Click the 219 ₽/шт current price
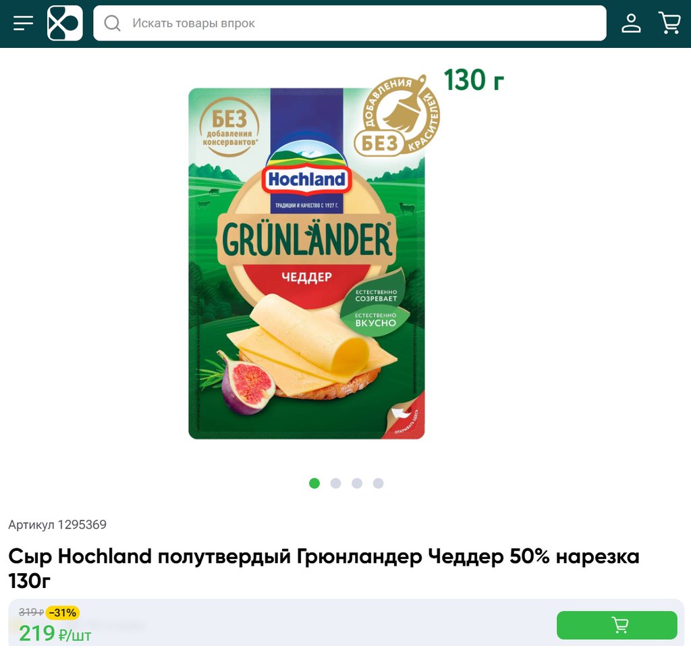 click(55, 634)
